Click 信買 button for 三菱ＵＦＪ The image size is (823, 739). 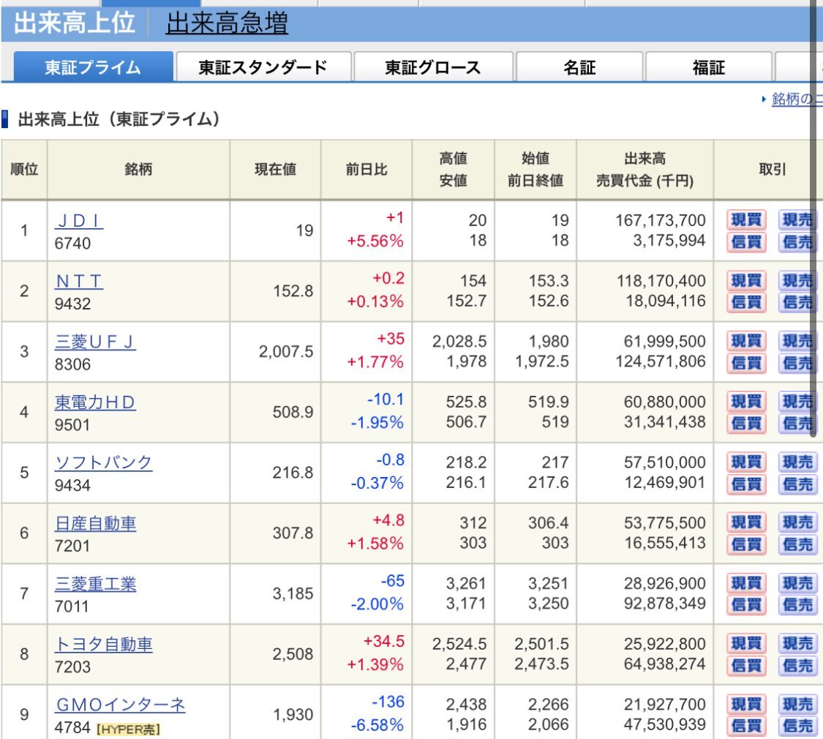click(x=746, y=363)
